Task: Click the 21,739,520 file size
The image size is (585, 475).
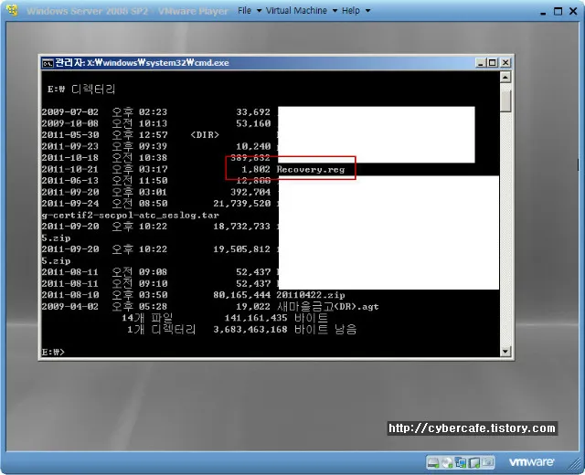Action: pos(241,204)
